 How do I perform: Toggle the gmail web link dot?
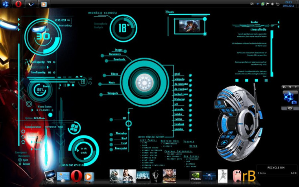click(x=190, y=75)
